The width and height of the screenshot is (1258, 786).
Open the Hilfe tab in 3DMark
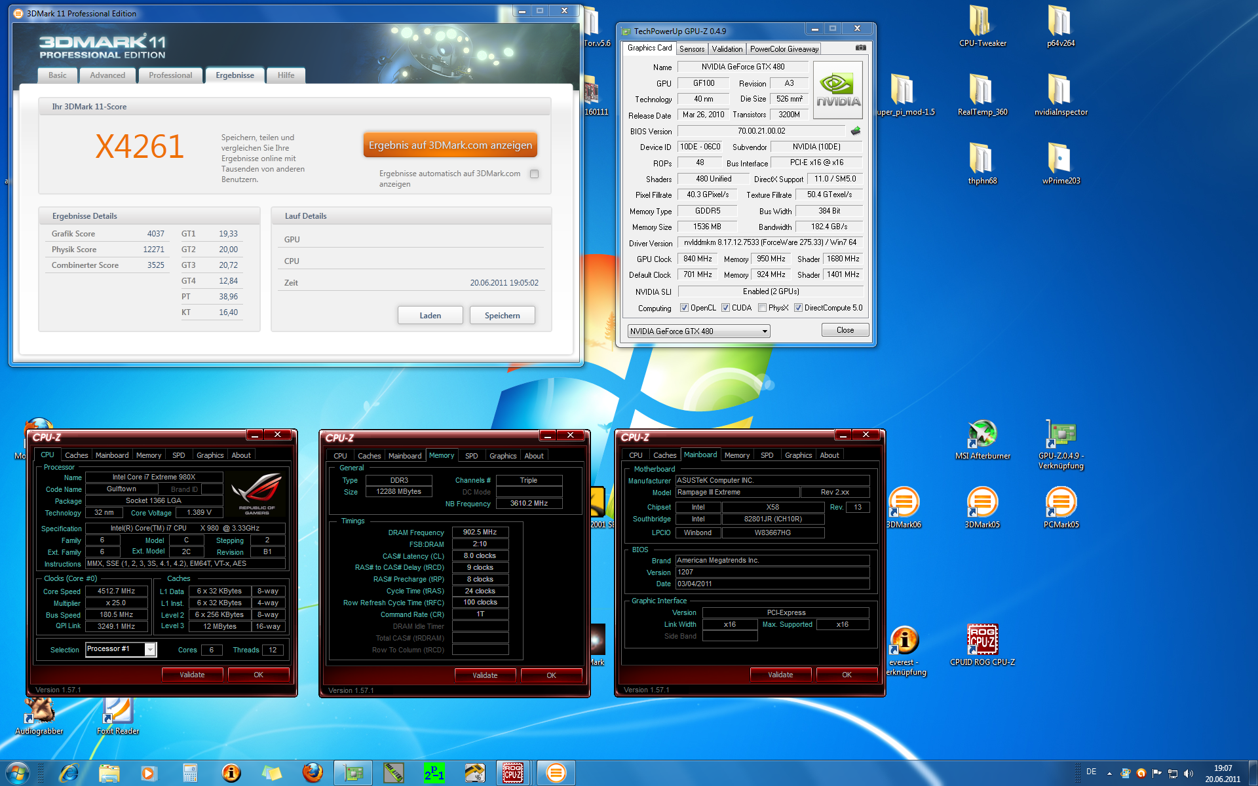coord(286,75)
